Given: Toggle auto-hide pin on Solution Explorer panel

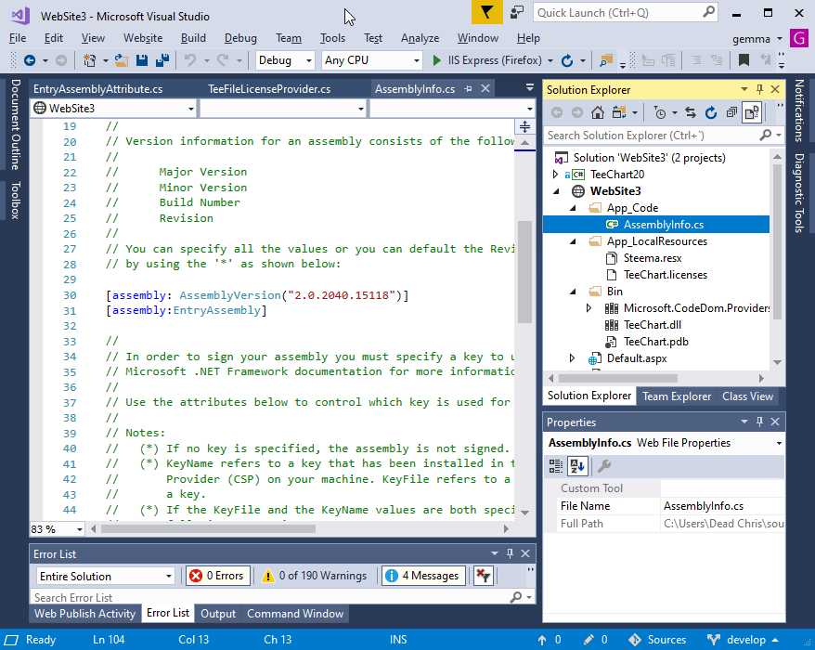Looking at the screenshot, I should 759,89.
